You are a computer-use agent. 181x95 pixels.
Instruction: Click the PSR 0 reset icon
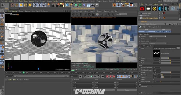click(127, 5)
